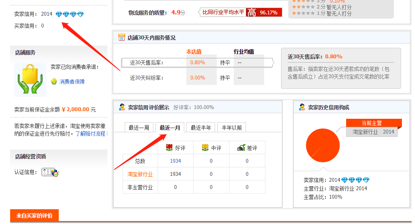Viewport: 415px width, 224px height.
Task: Click the shopping bag in hands image
Action: 30,79
